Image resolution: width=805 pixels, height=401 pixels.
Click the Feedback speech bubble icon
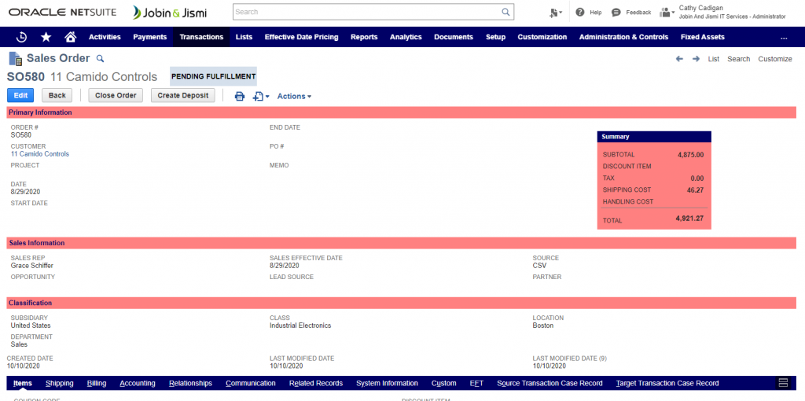click(616, 13)
